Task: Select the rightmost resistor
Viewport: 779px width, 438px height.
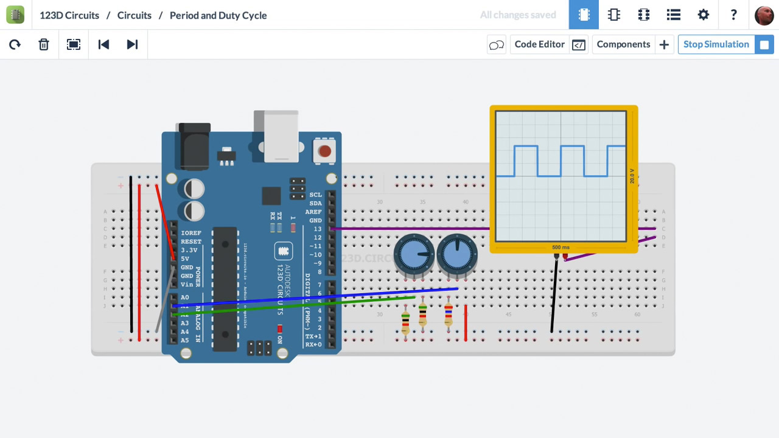Action: click(449, 315)
